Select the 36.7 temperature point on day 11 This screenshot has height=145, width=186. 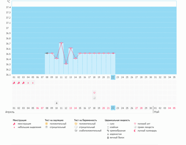pos(61,43)
